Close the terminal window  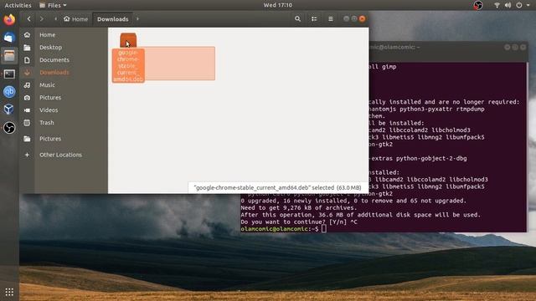[523, 47]
